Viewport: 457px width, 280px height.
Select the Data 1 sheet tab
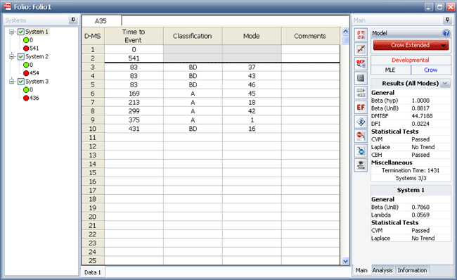(x=93, y=272)
